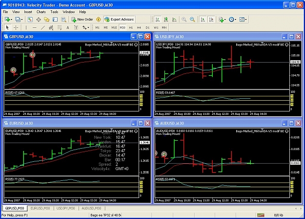Set timeframe to M1
Image resolution: width=305 pixels, height=219 pixels.
(x=98, y=28)
